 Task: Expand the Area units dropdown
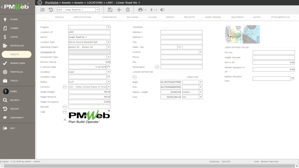[x=201, y=97]
